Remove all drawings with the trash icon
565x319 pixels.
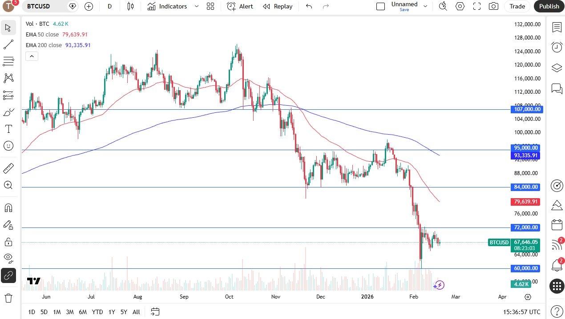8,298
